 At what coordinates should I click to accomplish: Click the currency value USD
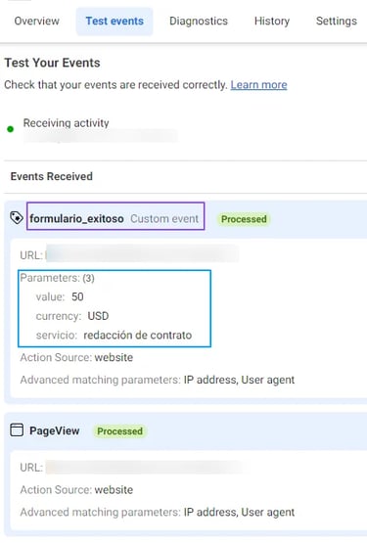[x=98, y=316]
